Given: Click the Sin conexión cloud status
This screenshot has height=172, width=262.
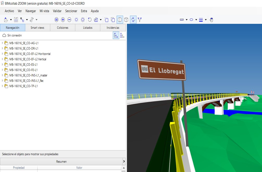Looking at the screenshot, I should point(12,35).
